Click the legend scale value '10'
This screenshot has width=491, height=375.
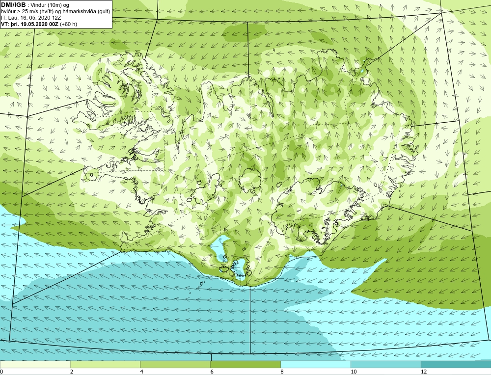tap(354, 372)
